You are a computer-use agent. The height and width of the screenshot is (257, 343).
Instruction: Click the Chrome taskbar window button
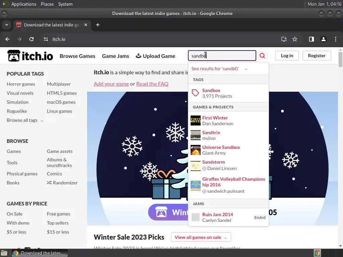tap(40, 253)
